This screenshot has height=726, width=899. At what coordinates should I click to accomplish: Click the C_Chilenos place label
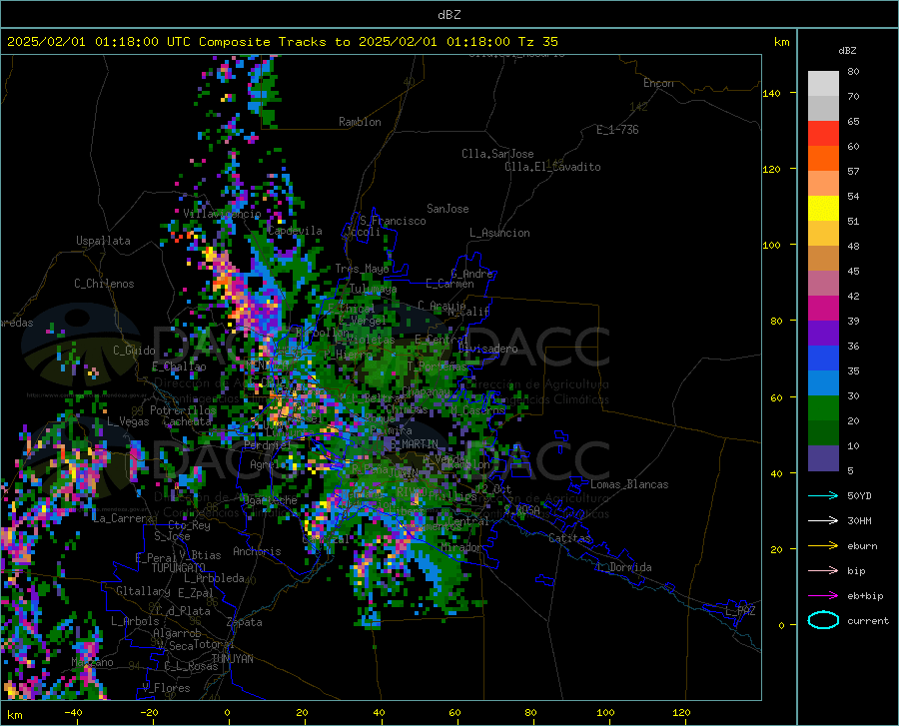104,284
